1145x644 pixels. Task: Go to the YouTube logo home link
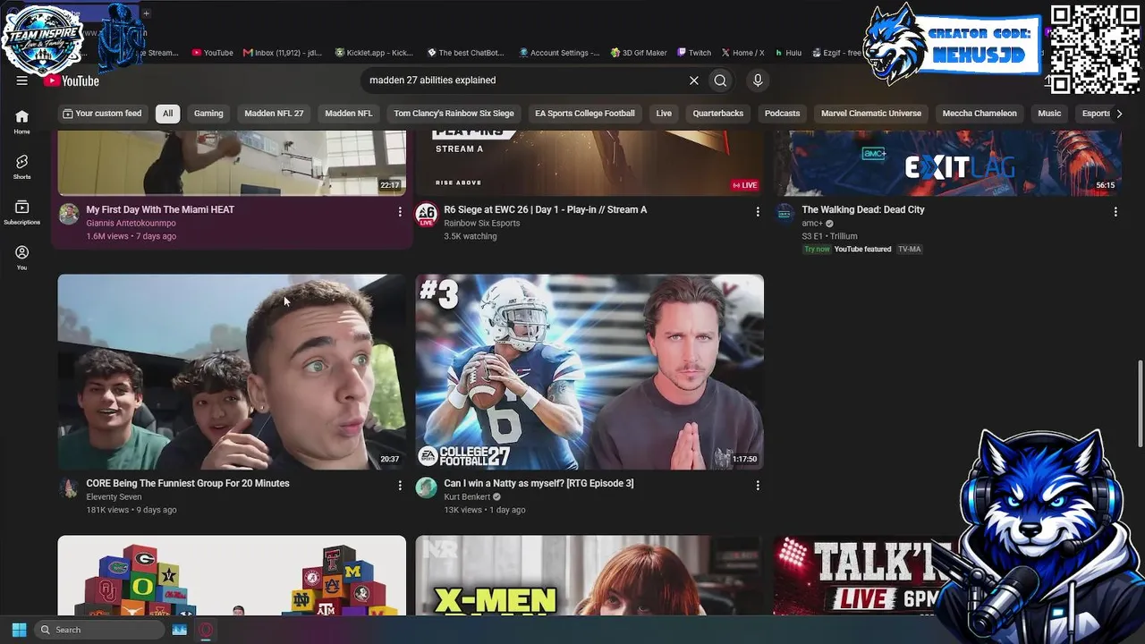pos(72,81)
